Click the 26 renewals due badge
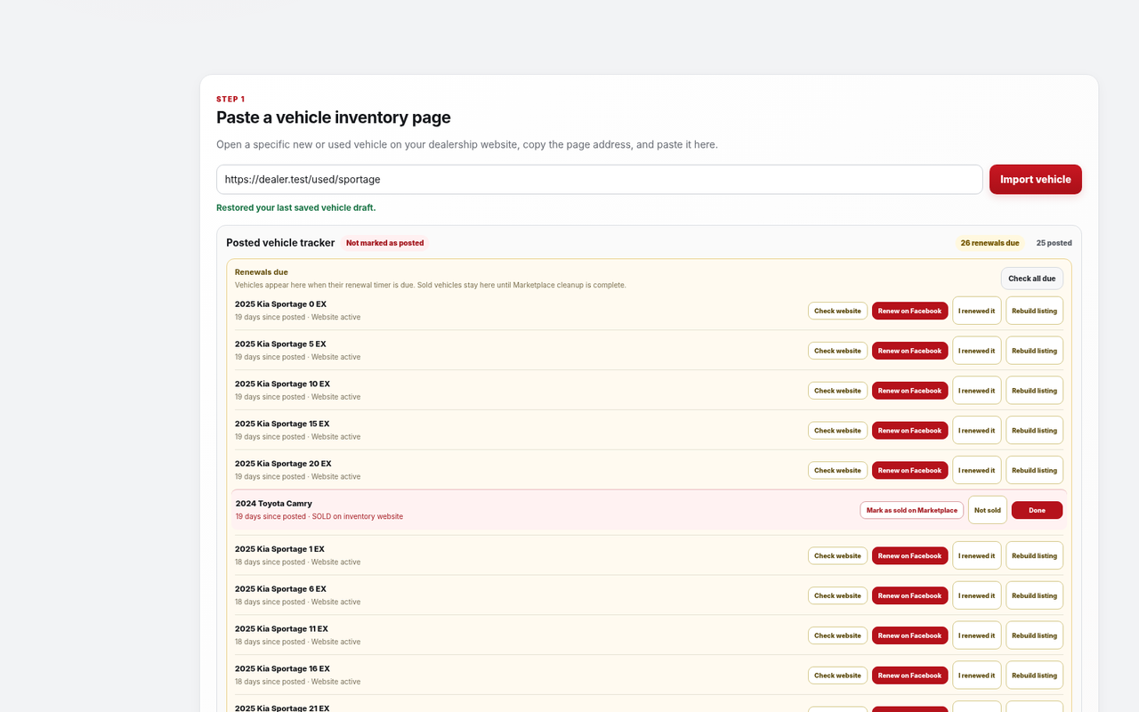This screenshot has height=712, width=1139. coord(990,243)
